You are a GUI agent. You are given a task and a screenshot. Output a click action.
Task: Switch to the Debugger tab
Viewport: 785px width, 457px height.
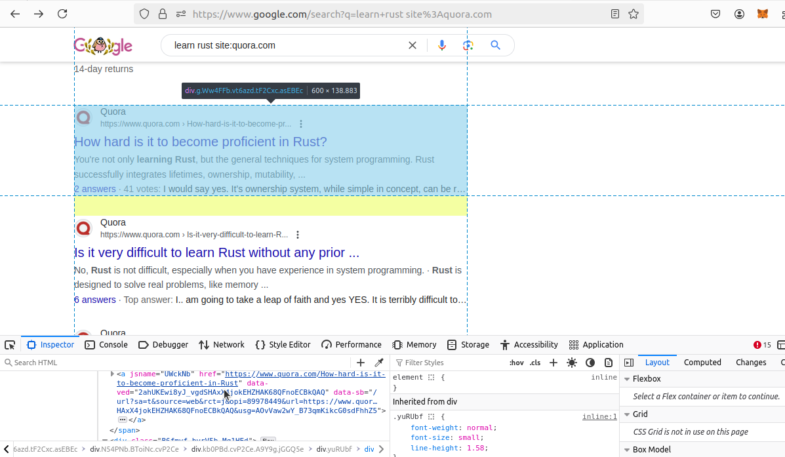[163, 345]
